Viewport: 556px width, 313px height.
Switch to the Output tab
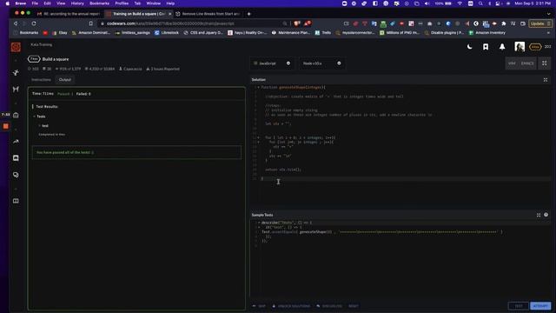point(65,79)
